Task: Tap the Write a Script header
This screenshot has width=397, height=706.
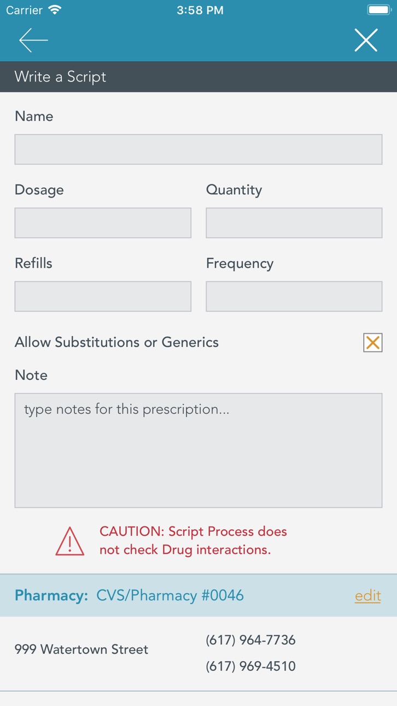Action: (60, 77)
